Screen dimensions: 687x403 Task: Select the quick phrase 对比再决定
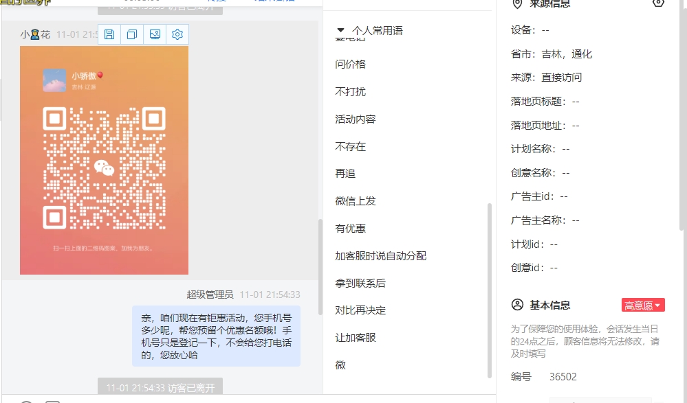point(360,310)
